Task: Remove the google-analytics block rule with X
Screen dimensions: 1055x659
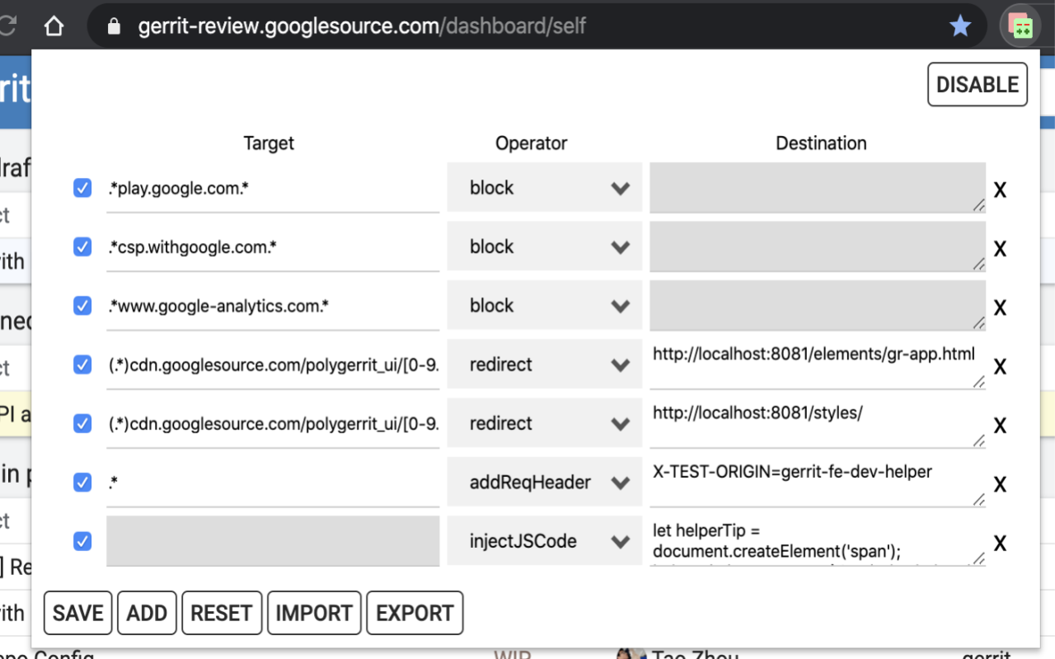Action: click(x=1000, y=307)
